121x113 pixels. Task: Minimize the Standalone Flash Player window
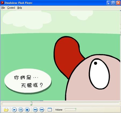pos(109,3)
